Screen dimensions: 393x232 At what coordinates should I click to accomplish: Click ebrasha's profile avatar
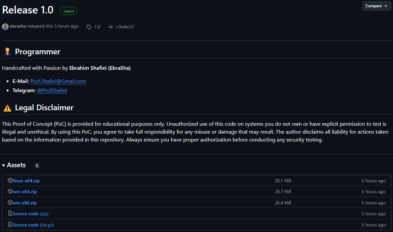pos(5,27)
